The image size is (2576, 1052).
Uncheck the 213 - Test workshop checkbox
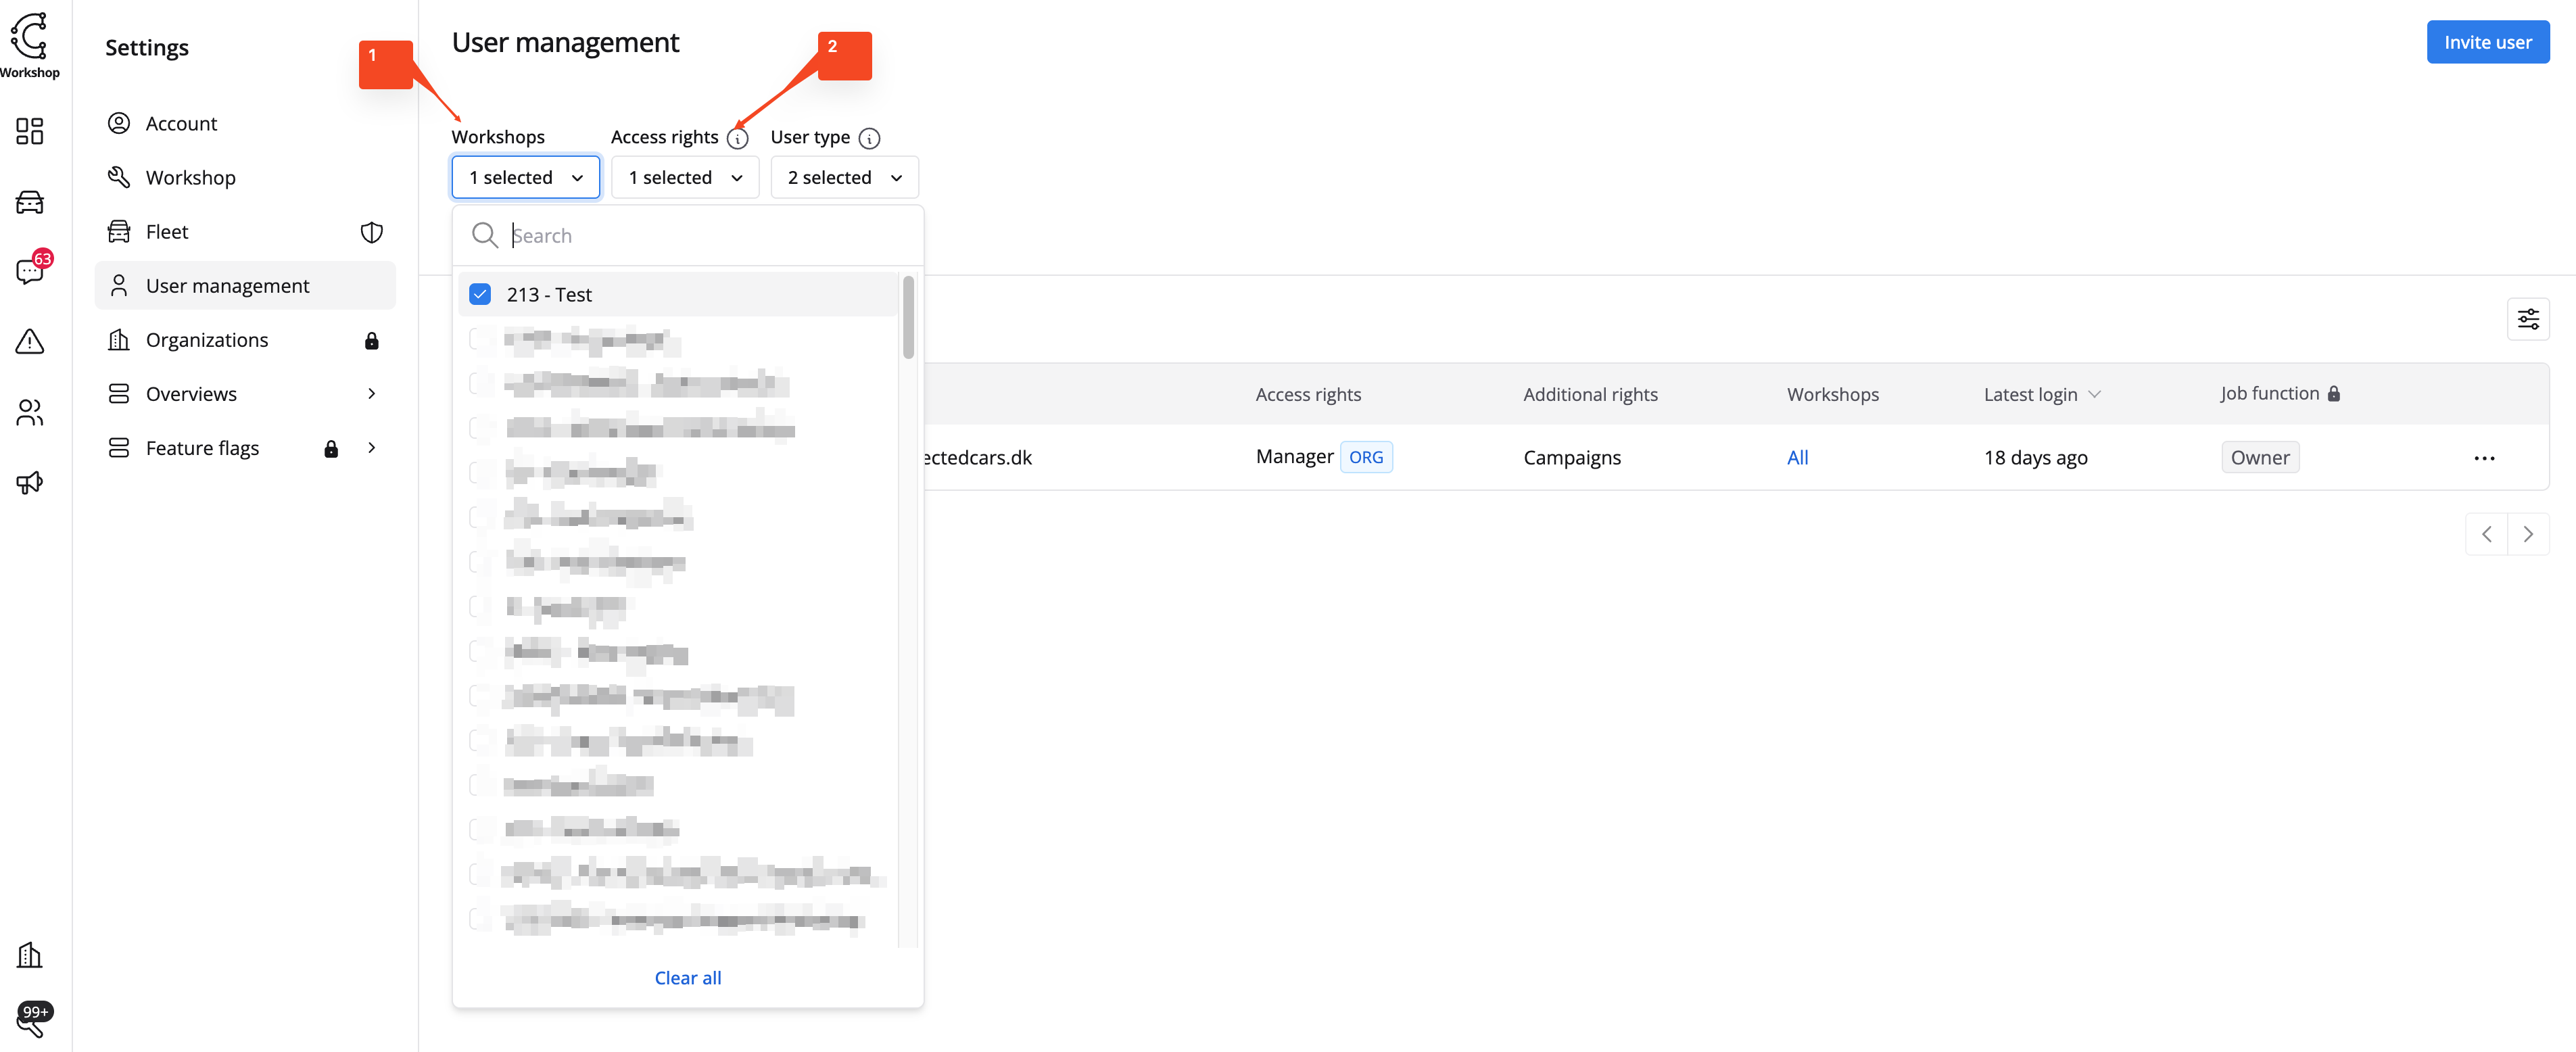click(480, 294)
